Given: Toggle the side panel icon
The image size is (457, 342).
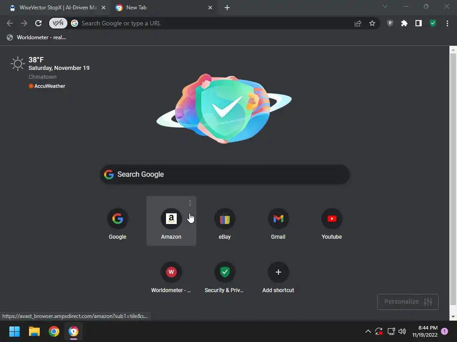Looking at the screenshot, I should click(419, 23).
